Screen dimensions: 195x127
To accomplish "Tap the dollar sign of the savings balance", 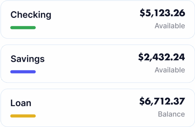I will tap(141, 57).
